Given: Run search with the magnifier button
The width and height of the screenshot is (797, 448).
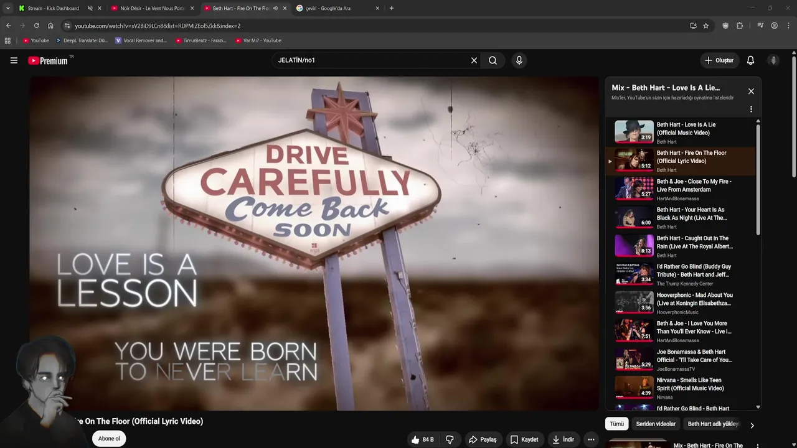Looking at the screenshot, I should tap(493, 60).
